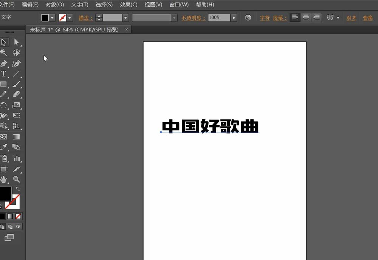Swap fill and stroke colors
The image size is (378, 260).
(x=18, y=189)
